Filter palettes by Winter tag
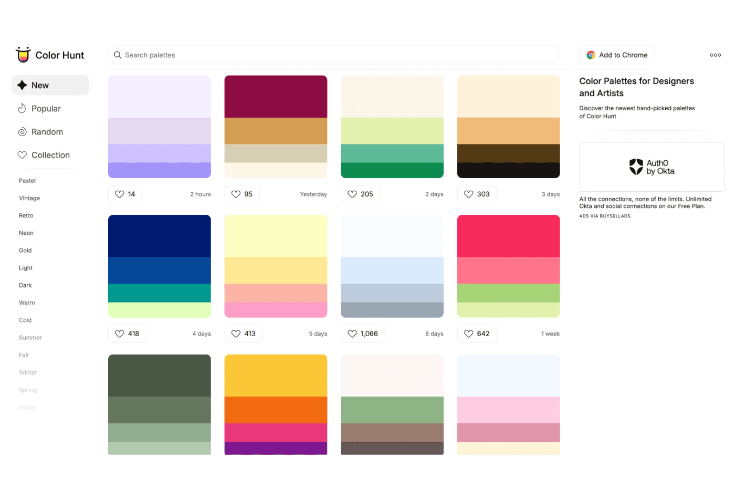Image resolution: width=735 pixels, height=499 pixels. (28, 372)
